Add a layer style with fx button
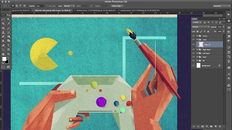 pos(198,126)
